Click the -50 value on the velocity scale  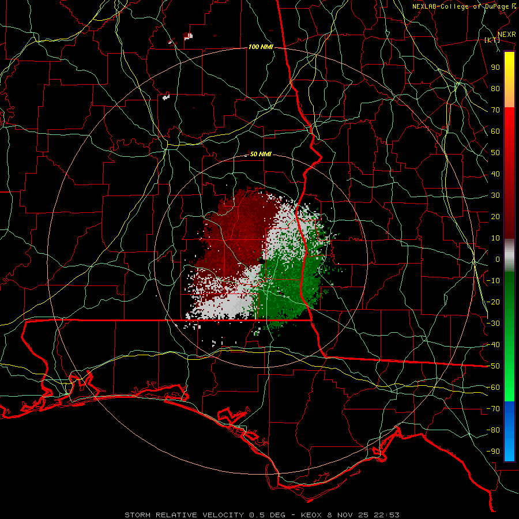click(x=493, y=366)
